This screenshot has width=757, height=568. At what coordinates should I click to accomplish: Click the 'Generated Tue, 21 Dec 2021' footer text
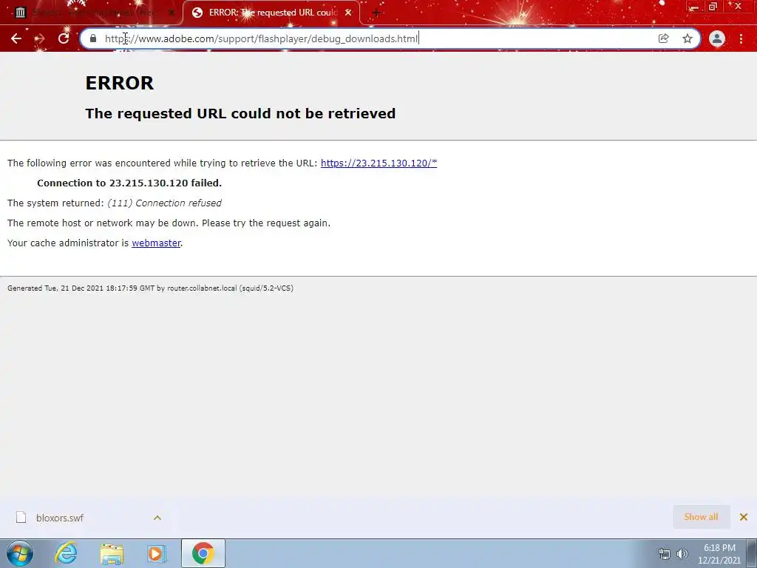click(x=150, y=288)
